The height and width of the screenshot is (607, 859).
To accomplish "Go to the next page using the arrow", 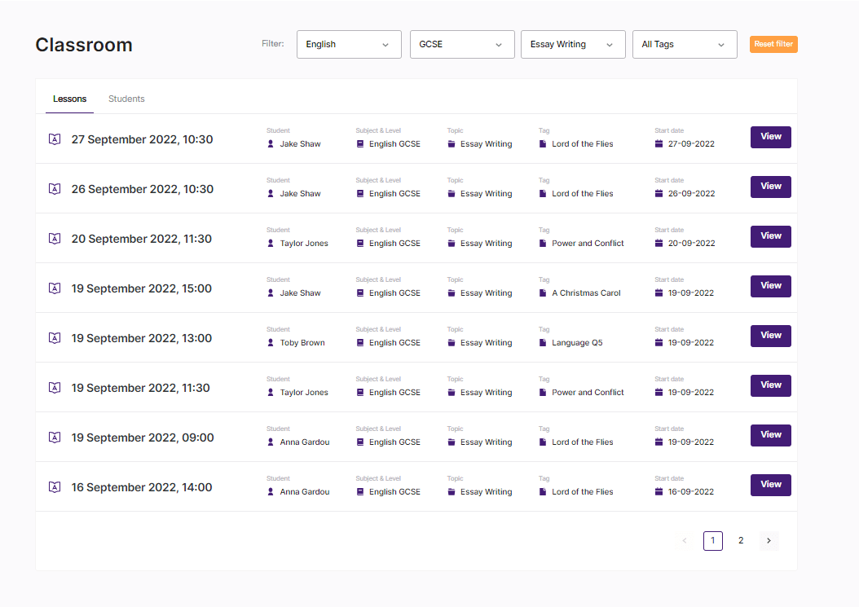I will click(769, 540).
